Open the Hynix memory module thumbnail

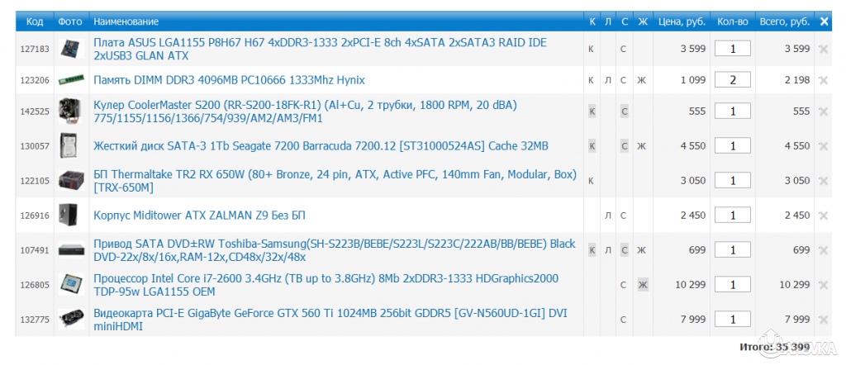point(71,80)
